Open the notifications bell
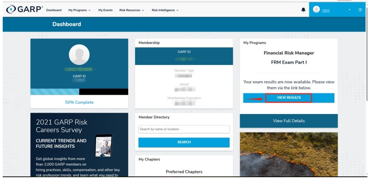Viewport: 372px width, 179px height. [303, 10]
